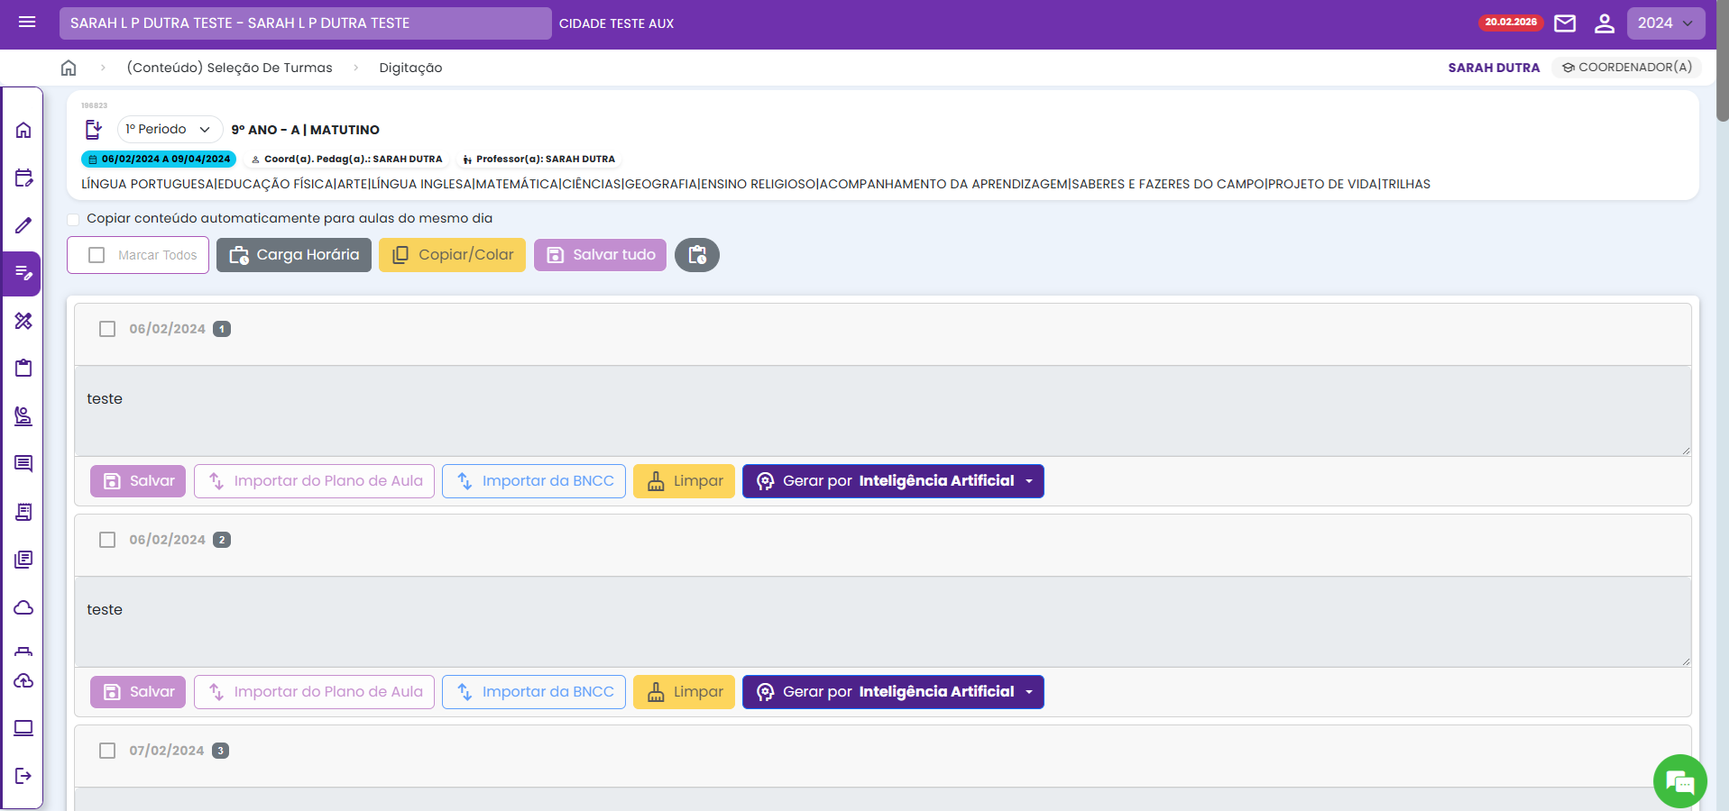Image resolution: width=1729 pixels, height=811 pixels.
Task: Click the Digitação breadcrumb item
Action: 410,68
